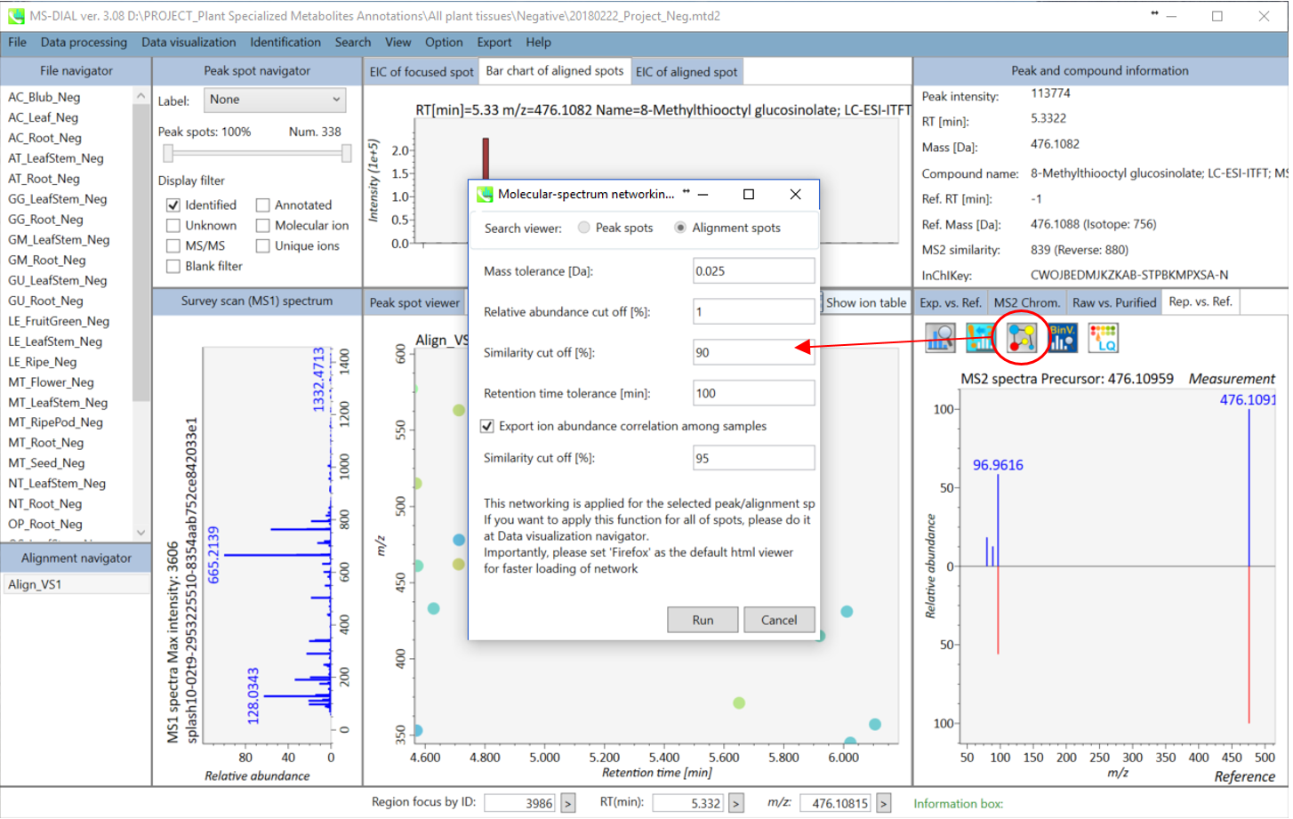
Task: Select Peak spots search viewer
Action: pyautogui.click(x=584, y=228)
